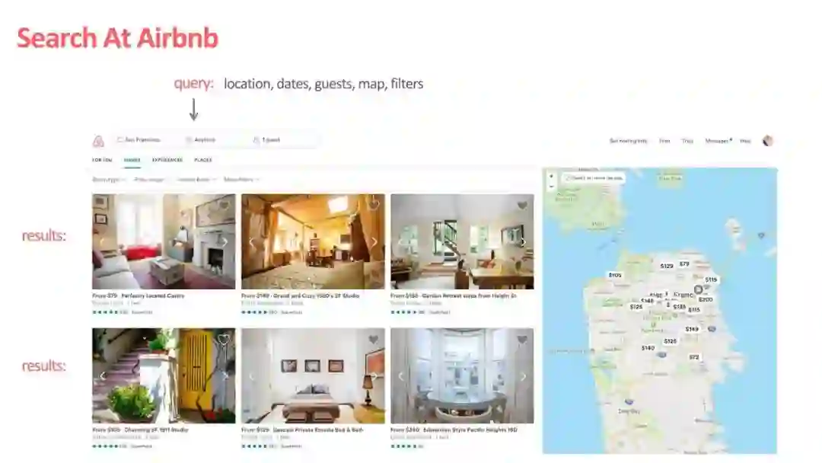
Task: Show next photo of Grand and Cozy 1920's studio
Action: point(374,242)
